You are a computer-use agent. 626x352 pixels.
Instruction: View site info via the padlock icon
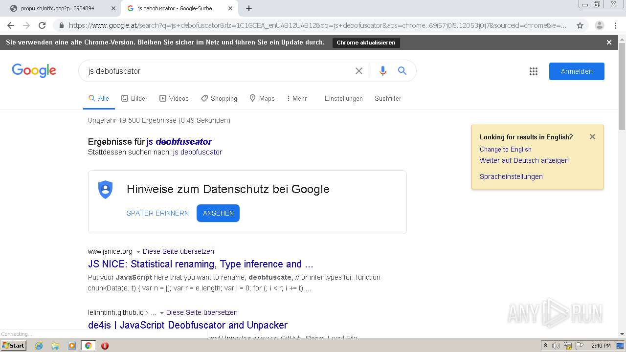[61, 25]
